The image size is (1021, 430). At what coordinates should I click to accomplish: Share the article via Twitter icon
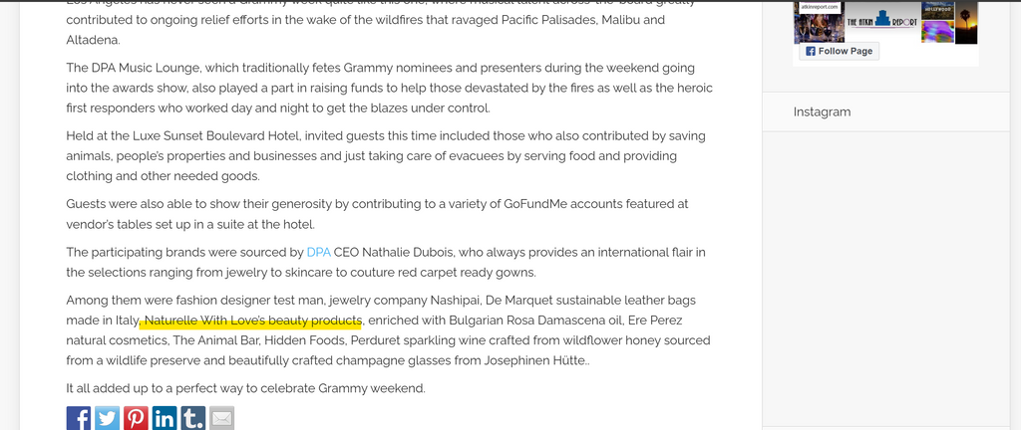tap(107, 418)
